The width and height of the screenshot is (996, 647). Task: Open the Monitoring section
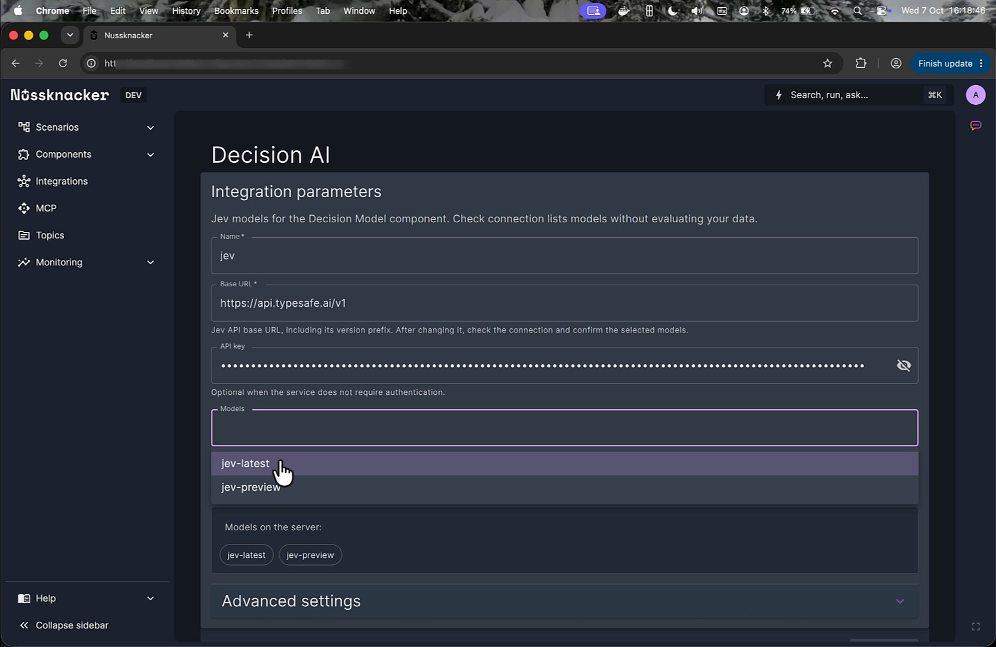click(x=87, y=262)
